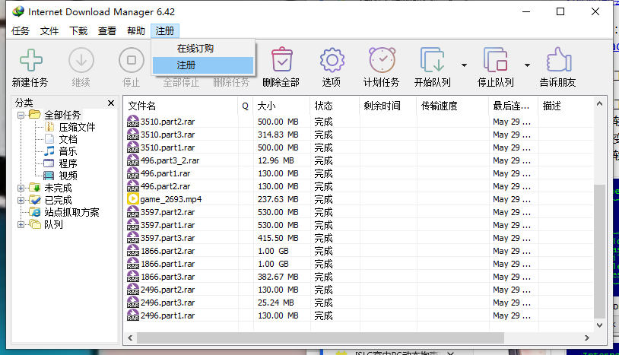Select the 音乐 category in the tree
Screen dimensions: 619x355
[68, 151]
